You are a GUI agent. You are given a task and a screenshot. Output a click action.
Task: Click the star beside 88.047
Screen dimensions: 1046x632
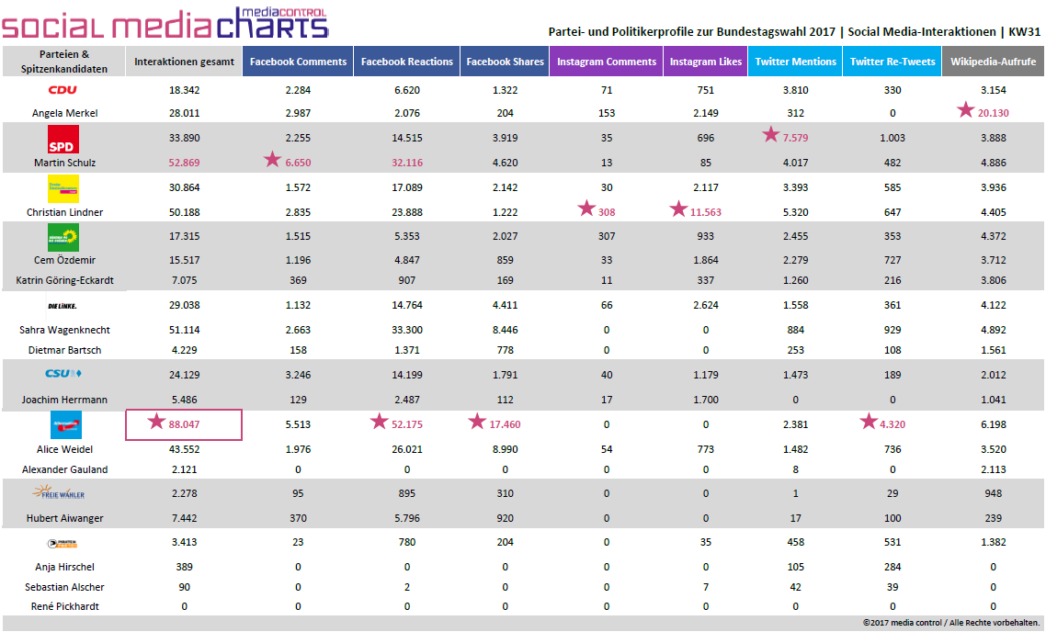click(x=156, y=421)
